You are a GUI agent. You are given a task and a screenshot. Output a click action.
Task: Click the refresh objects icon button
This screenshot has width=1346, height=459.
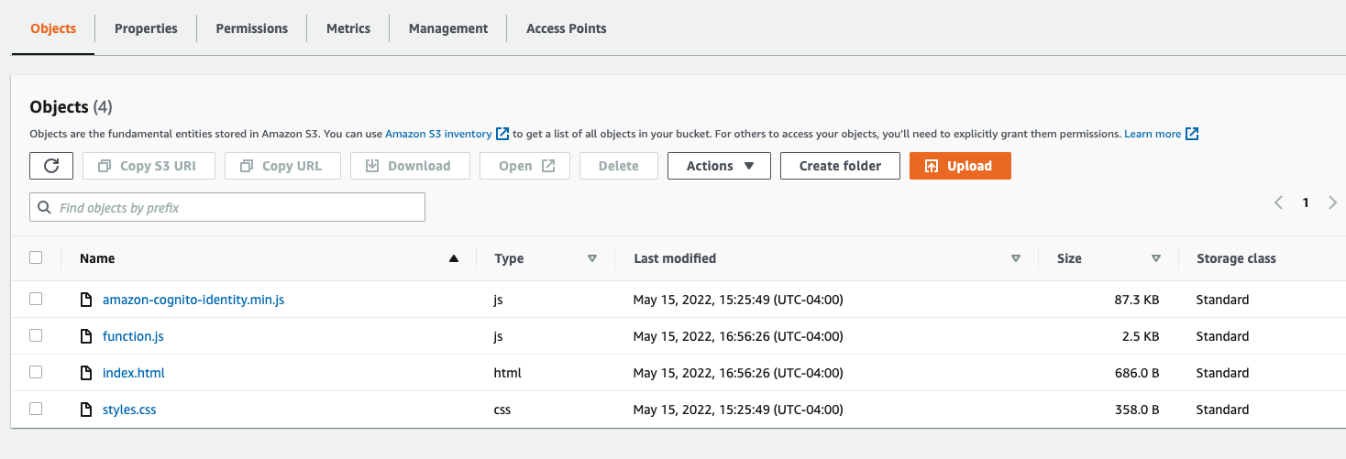51,166
